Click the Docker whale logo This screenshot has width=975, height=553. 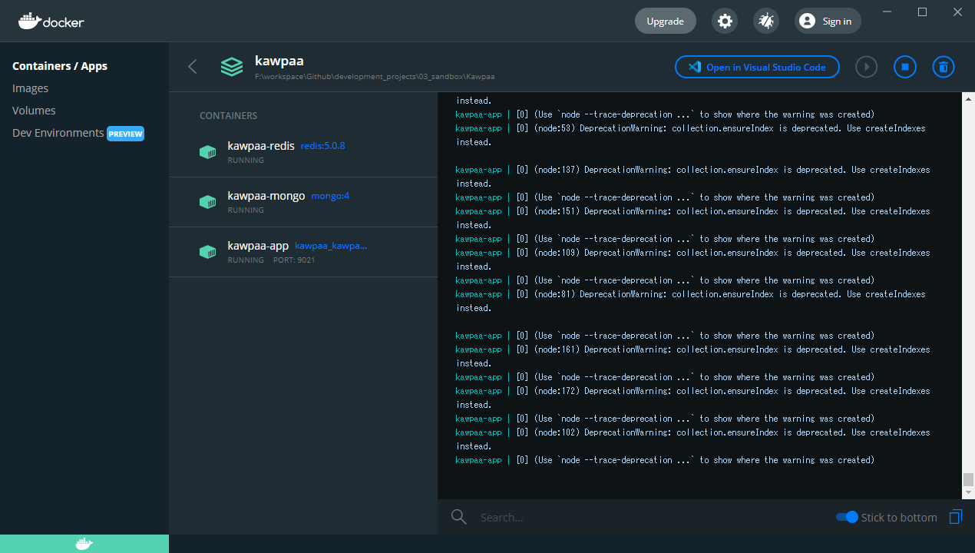(51, 21)
